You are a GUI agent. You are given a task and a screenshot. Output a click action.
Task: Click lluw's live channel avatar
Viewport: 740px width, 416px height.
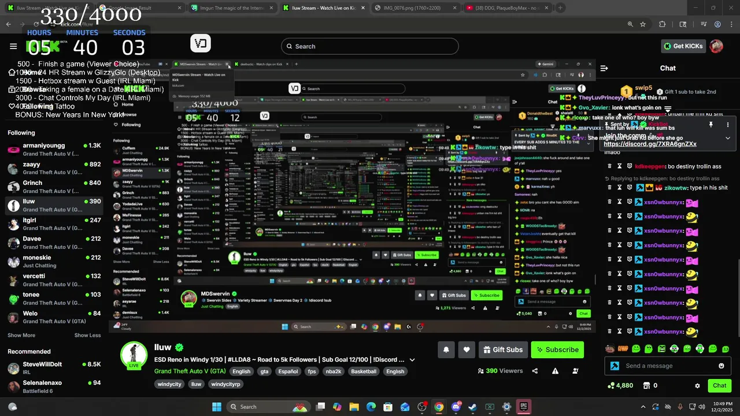click(x=134, y=355)
